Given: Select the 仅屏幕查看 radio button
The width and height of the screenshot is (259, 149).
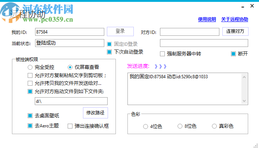Looking at the screenshot, I should 70,67.
